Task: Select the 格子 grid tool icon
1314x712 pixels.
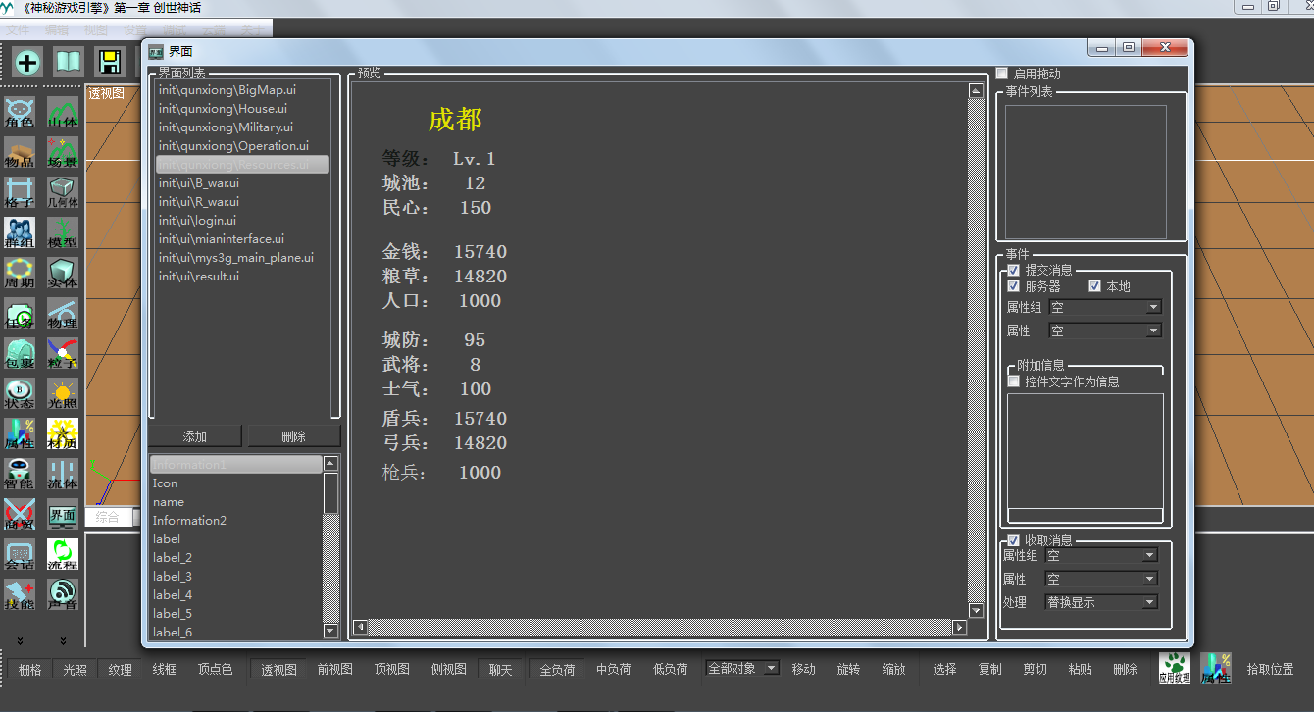Action: click(20, 192)
